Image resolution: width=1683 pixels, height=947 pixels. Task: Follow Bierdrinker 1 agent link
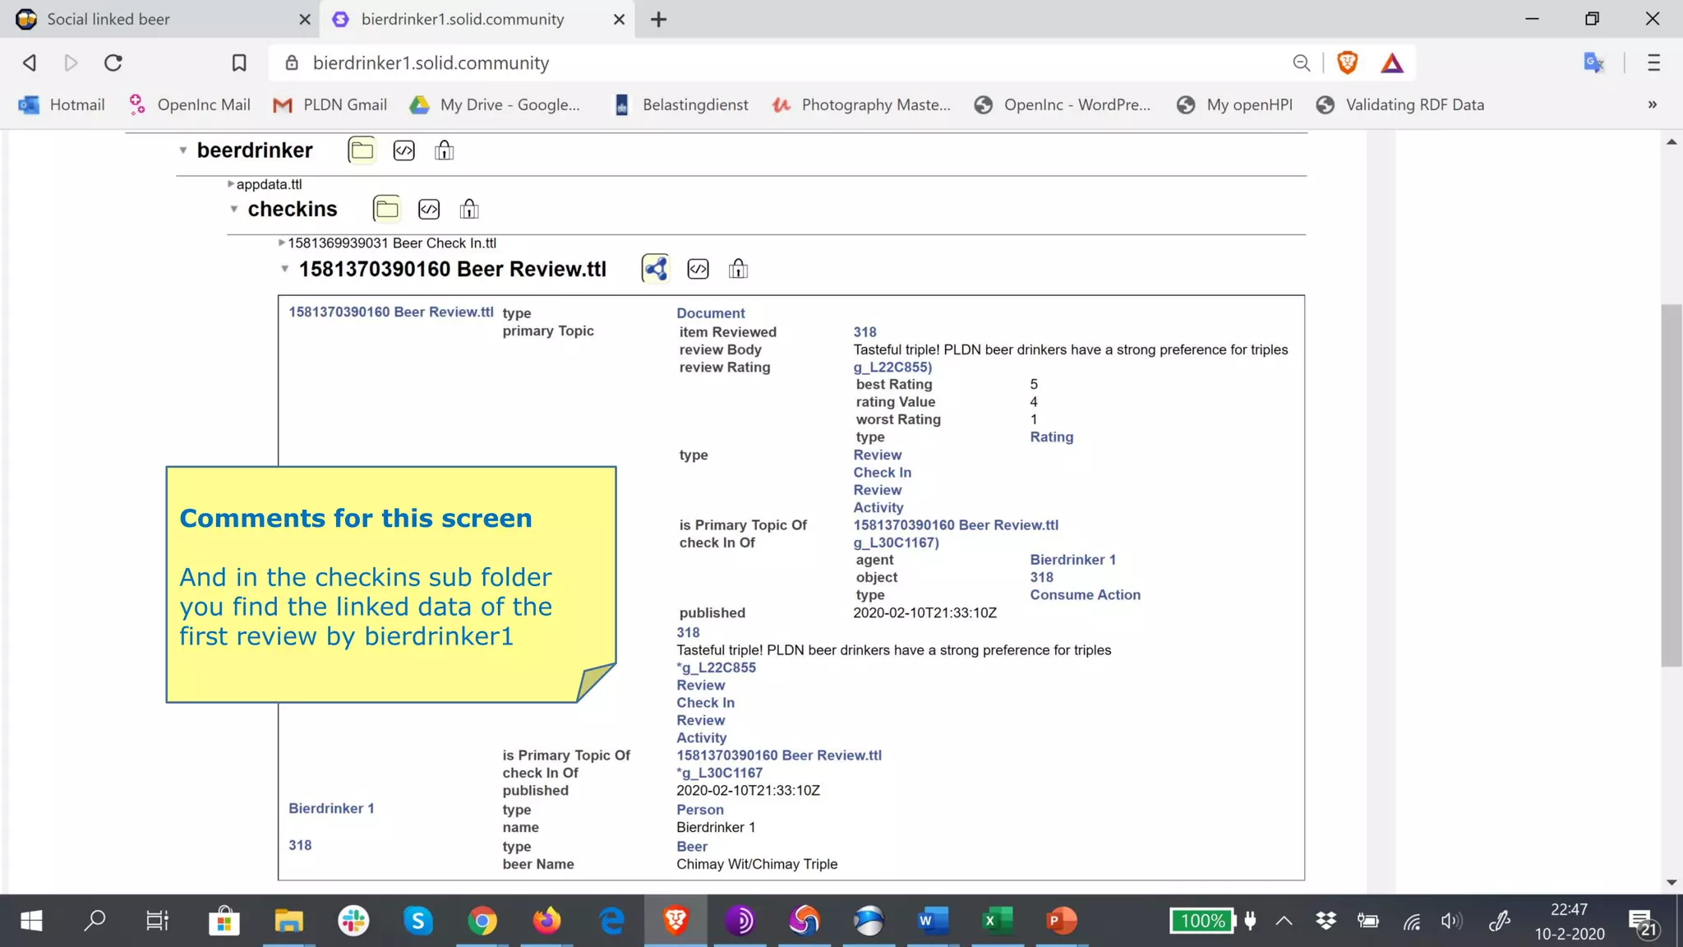click(1072, 560)
